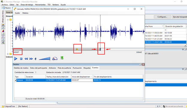Click the volume wedge slider
This screenshot has height=108, width=187.
point(44,58)
